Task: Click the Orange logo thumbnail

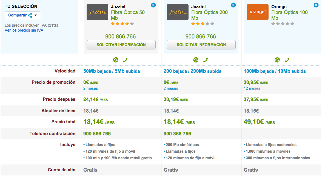Action: pyautogui.click(x=258, y=12)
